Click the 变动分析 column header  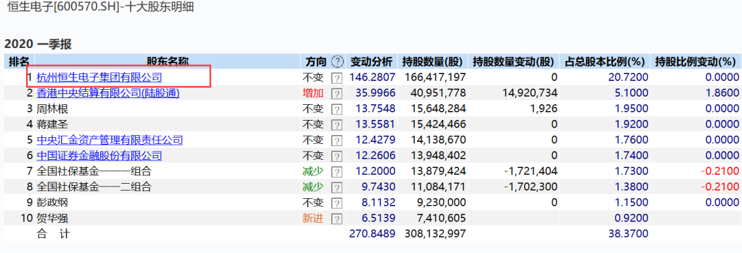[x=372, y=61]
